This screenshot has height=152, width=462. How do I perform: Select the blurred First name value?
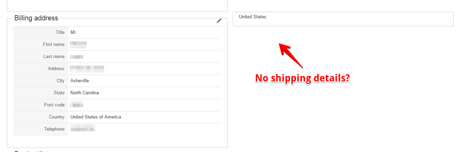coord(78,45)
